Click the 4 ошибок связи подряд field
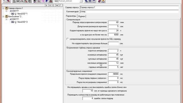Image resolution: width=183 pixels, height=103 pixels. pyautogui.click(x=88, y=98)
